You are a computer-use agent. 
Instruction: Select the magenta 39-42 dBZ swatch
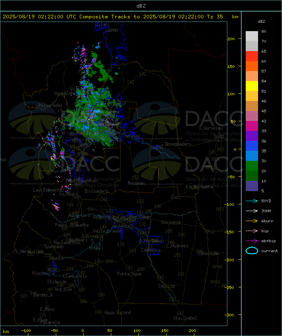point(252,126)
